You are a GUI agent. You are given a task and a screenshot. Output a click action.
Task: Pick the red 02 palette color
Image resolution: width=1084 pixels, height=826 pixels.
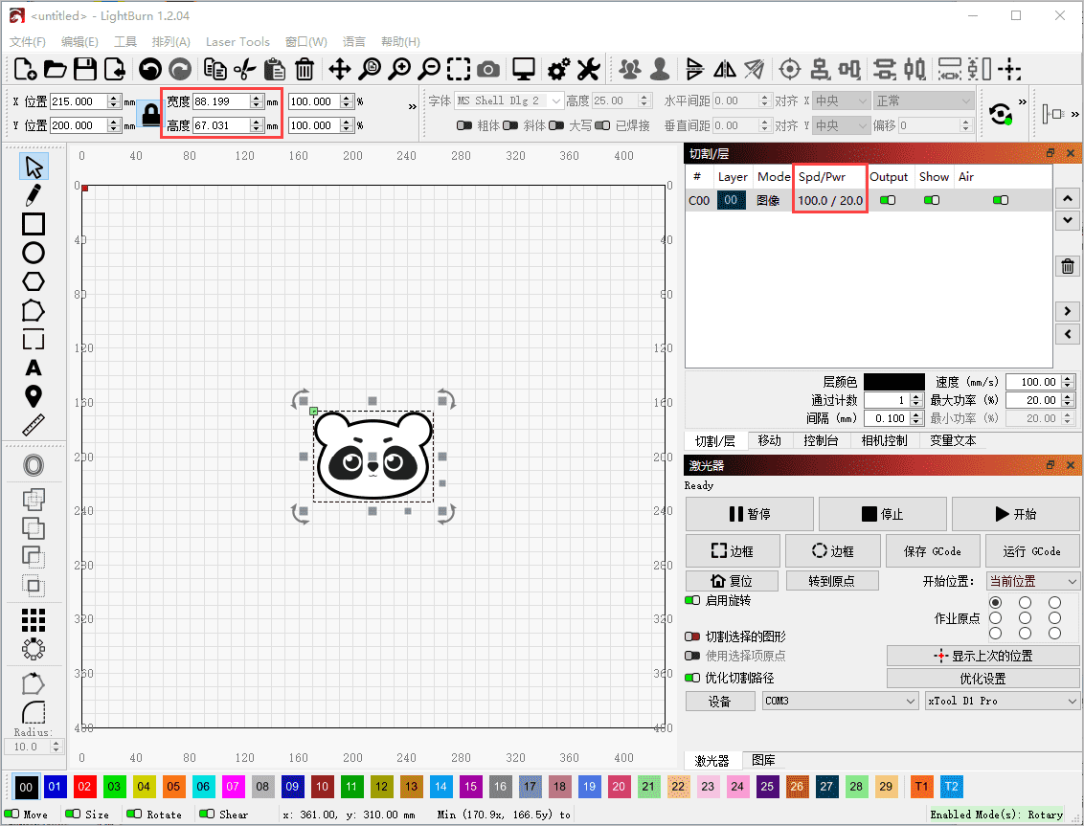pyautogui.click(x=84, y=787)
